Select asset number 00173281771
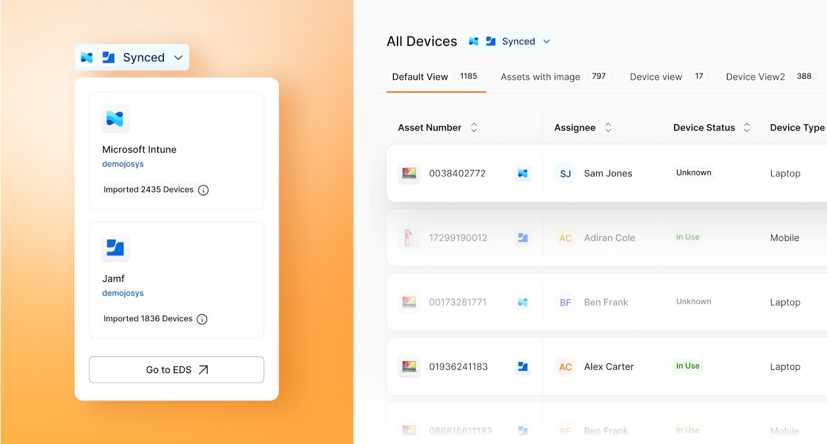This screenshot has height=444, width=827. coord(458,302)
